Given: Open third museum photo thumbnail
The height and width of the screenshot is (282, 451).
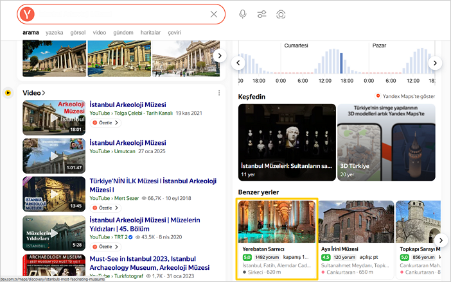Looking at the screenshot, I should 186,58.
